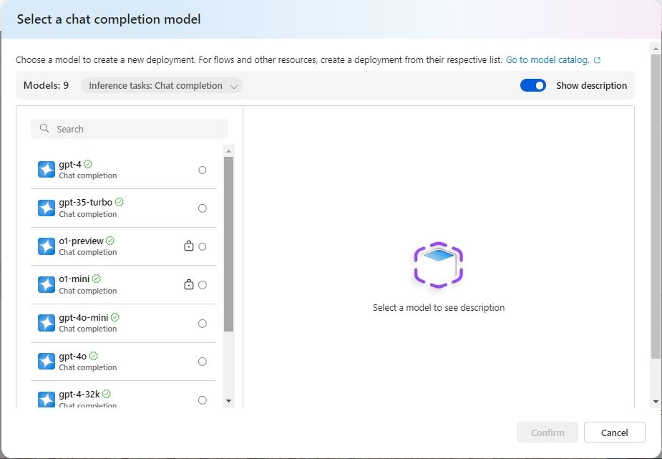
Task: Click the dialog scrollbar down arrow
Action: 656,402
